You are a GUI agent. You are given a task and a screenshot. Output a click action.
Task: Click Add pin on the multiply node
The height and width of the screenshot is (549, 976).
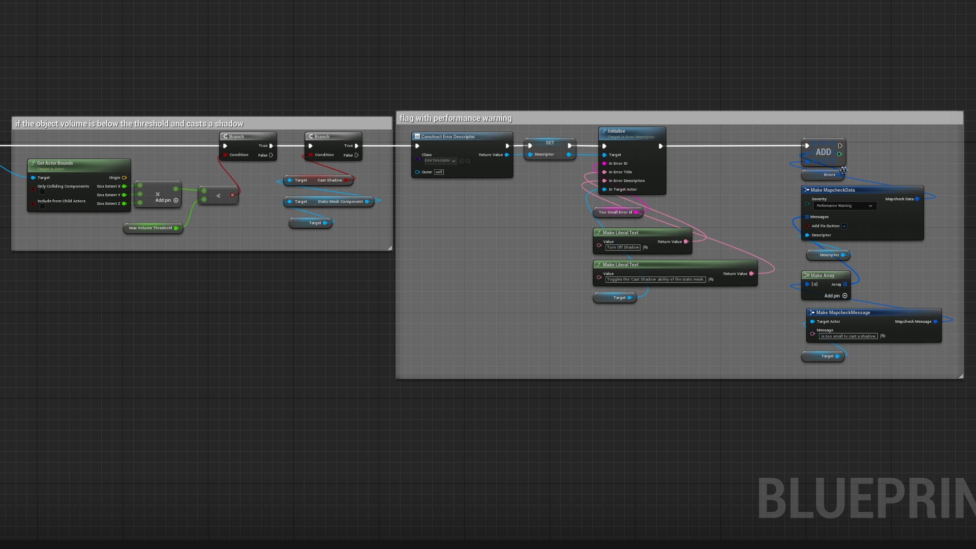(x=176, y=200)
